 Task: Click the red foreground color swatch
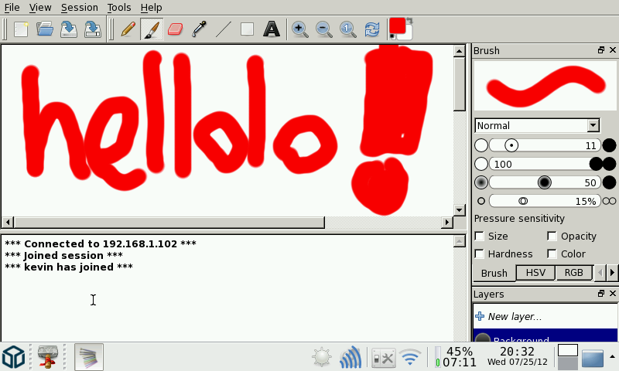pyautogui.click(x=398, y=26)
